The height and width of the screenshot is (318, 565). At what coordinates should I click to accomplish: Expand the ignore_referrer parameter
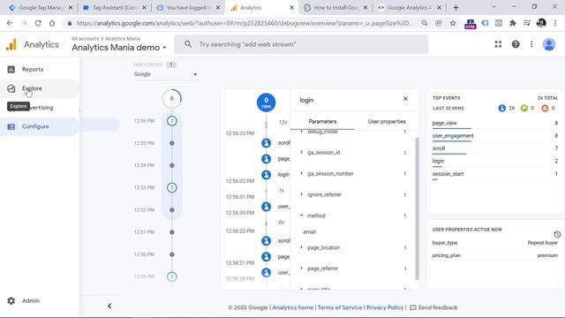[302, 194]
